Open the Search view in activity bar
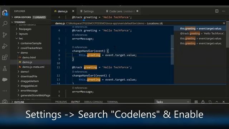The width and height of the screenshot is (229, 129). tap(5, 23)
